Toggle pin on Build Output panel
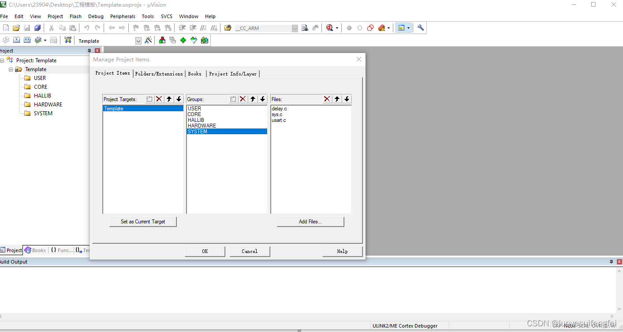 [611, 262]
